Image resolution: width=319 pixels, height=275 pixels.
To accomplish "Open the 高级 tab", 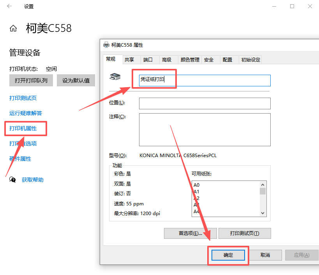I will 169,60.
